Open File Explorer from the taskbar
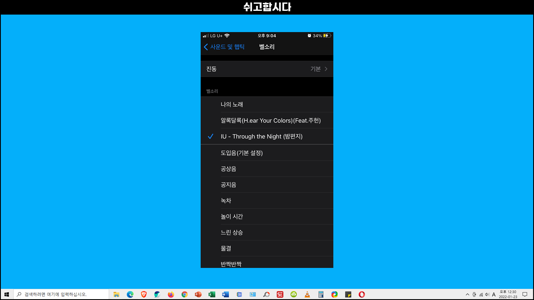534x300 pixels. click(116, 295)
